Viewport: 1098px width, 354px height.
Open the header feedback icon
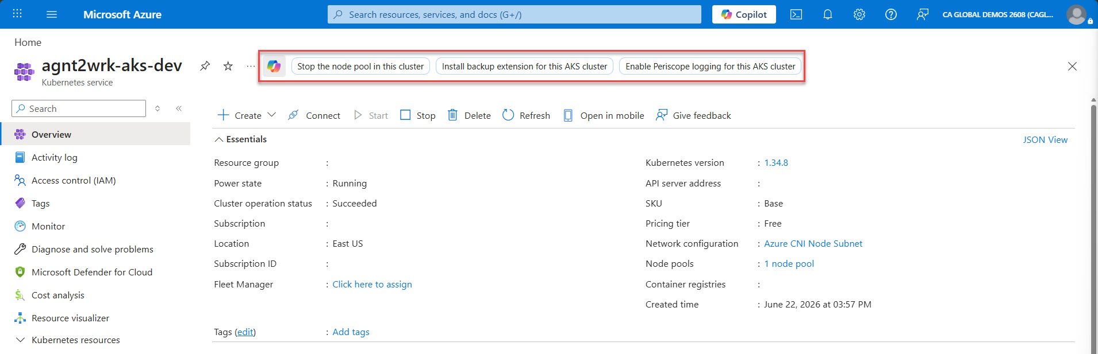pyautogui.click(x=922, y=14)
